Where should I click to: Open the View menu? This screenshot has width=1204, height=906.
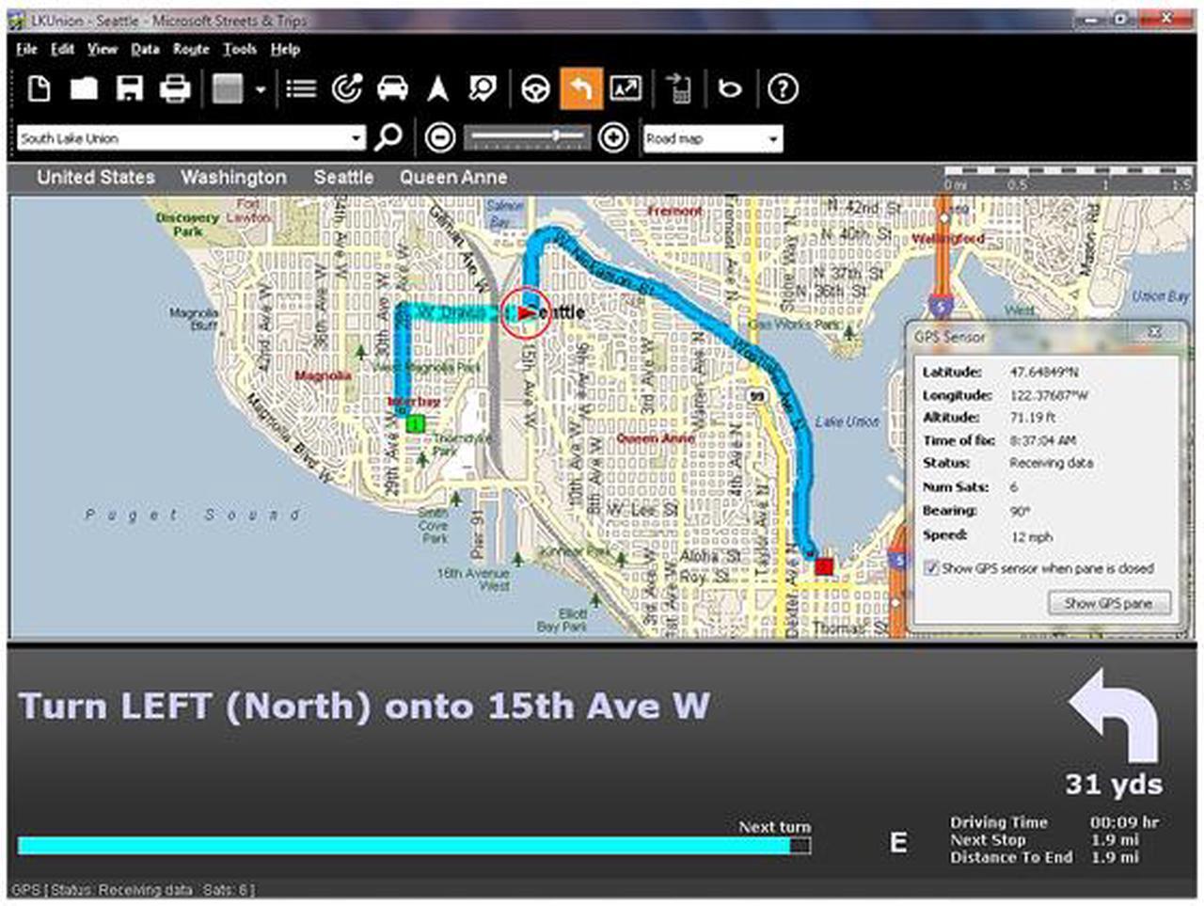coord(103,49)
